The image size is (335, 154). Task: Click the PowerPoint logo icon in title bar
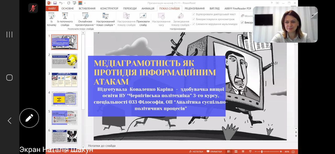[x=49, y=3]
